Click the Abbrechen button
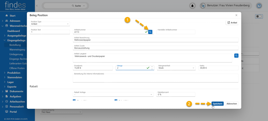 pyautogui.click(x=232, y=104)
